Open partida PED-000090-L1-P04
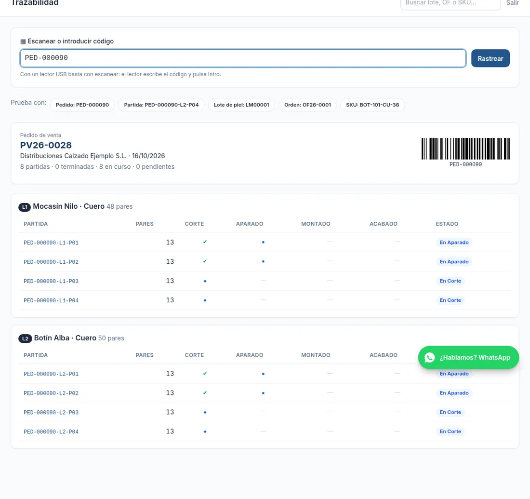530x499 pixels. pos(51,300)
